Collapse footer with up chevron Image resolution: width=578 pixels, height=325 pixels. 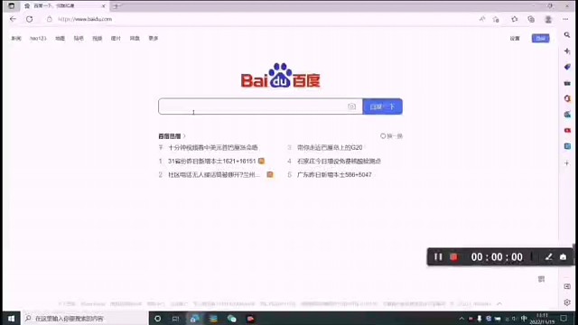(499, 303)
